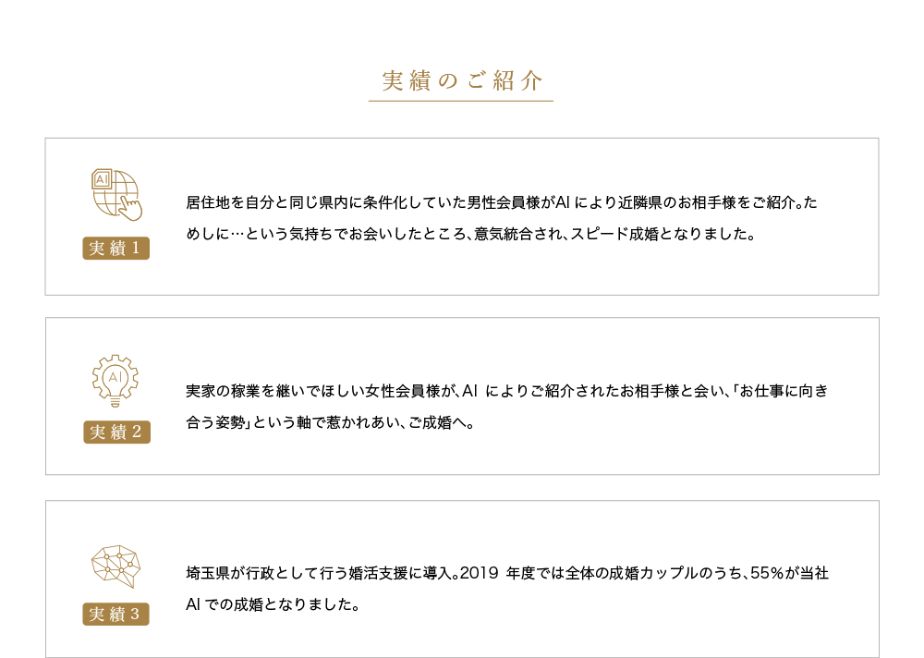Click the AI globe with hand pointer icon
Viewport: 924px width, 658px height.
[116, 195]
